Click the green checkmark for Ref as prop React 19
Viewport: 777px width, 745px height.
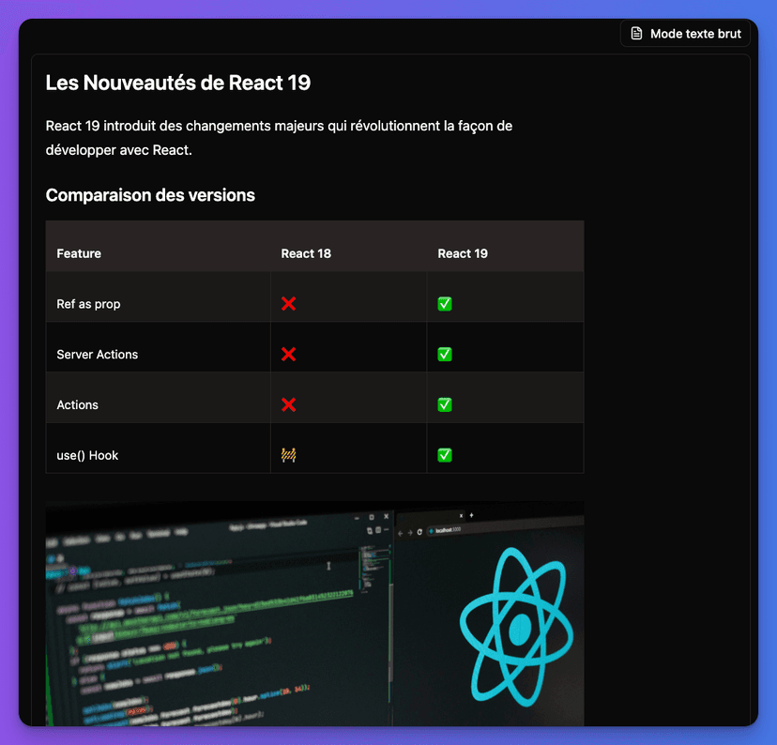coord(444,303)
